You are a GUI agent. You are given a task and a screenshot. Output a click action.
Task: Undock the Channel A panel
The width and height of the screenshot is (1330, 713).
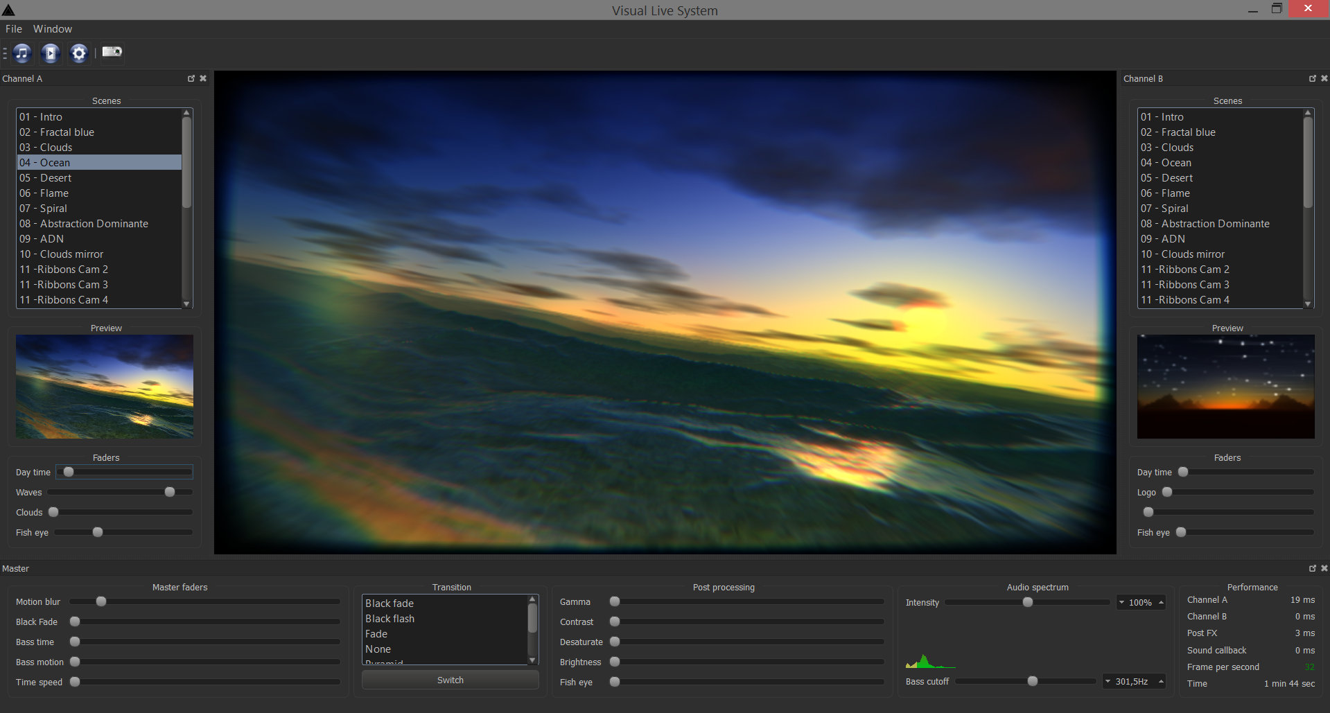(191, 78)
